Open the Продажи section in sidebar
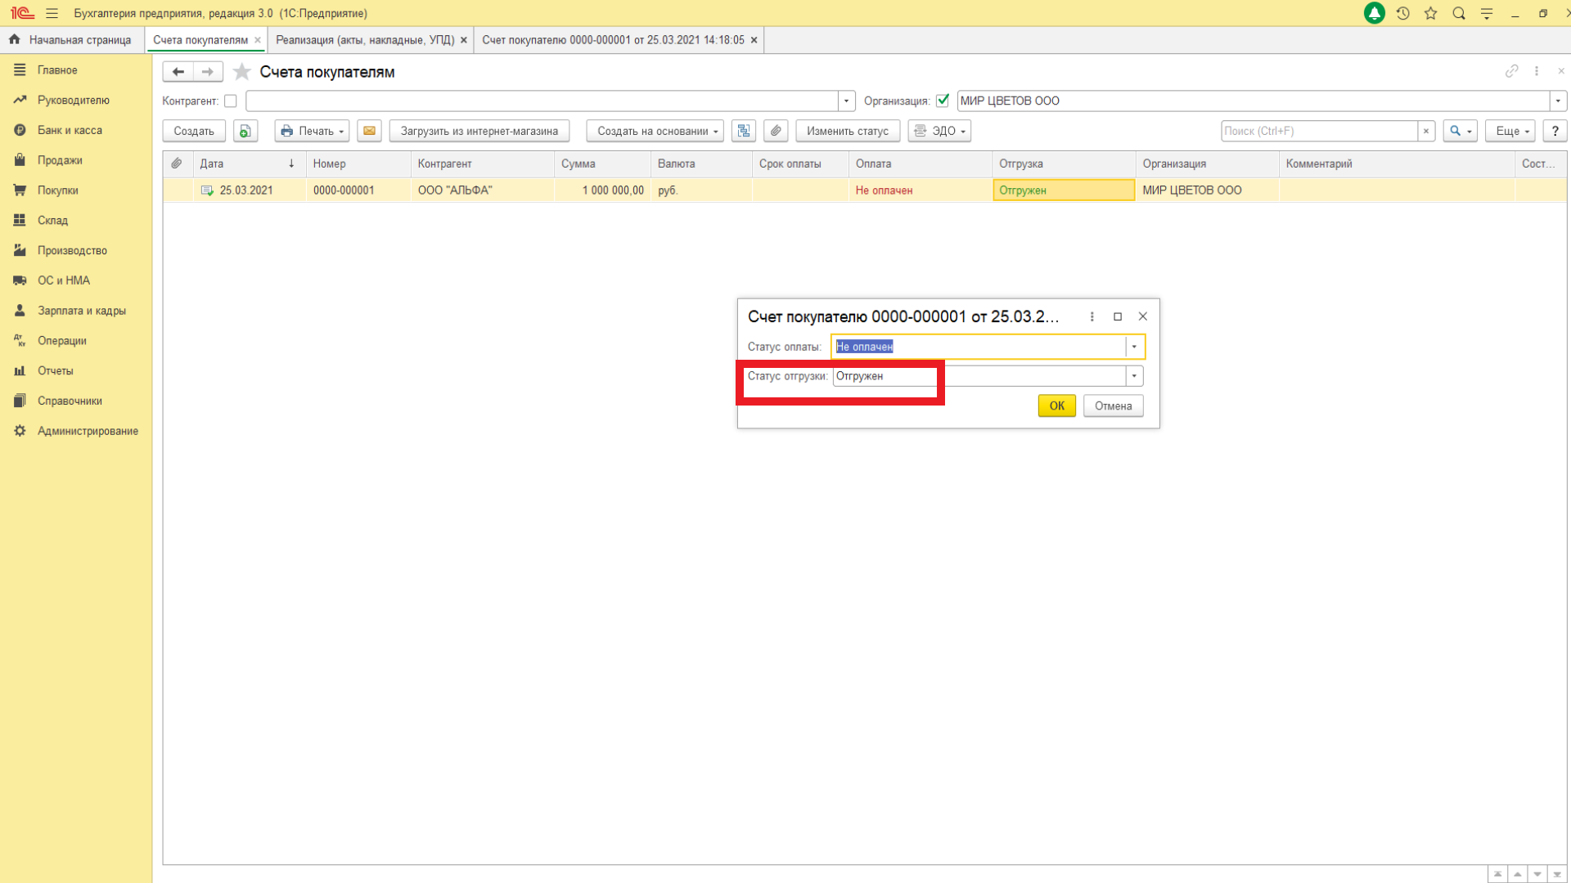Viewport: 1571px width, 883px height. click(60, 160)
